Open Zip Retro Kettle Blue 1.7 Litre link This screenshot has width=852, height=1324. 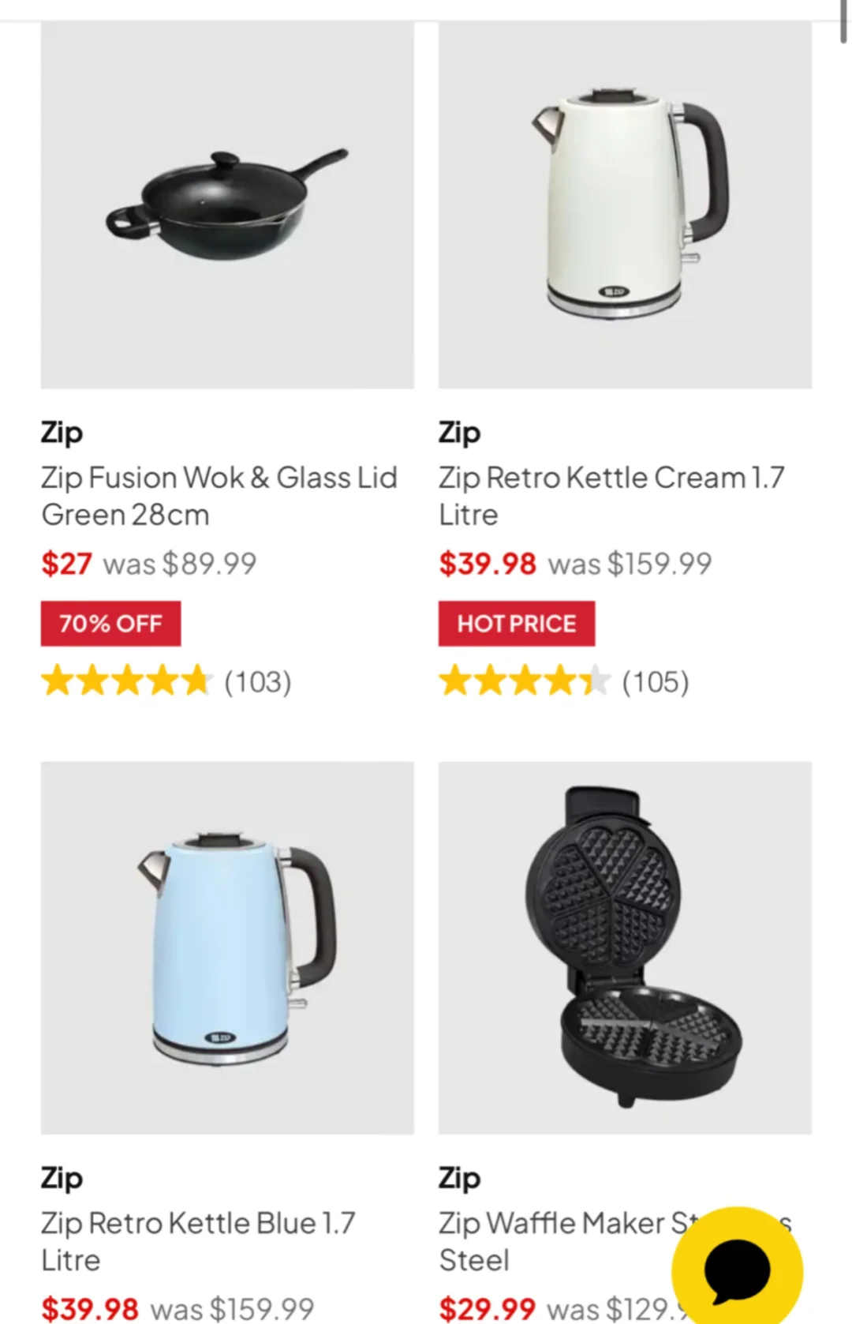[x=198, y=1241]
